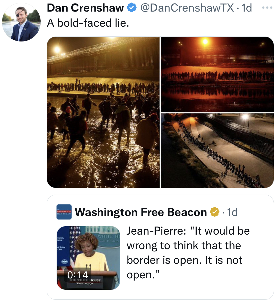Open the aerial line of migrants photo
The height and width of the screenshot is (306, 277).
coord(217,151)
